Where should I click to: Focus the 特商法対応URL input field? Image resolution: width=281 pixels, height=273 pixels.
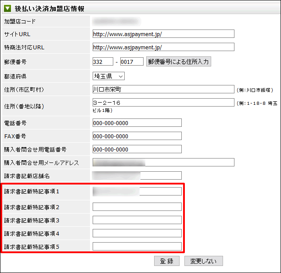coord(163,47)
